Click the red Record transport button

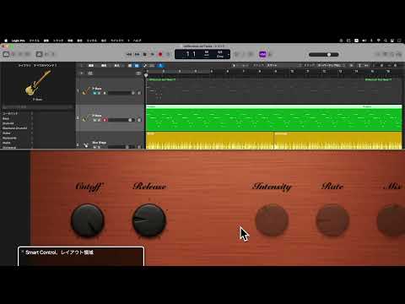click(160, 54)
